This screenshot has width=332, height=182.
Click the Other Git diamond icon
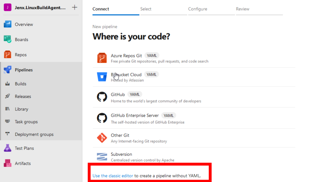click(x=102, y=138)
